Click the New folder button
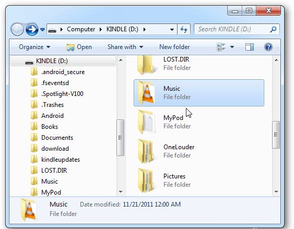This screenshot has width=294, height=229. pyautogui.click(x=174, y=47)
